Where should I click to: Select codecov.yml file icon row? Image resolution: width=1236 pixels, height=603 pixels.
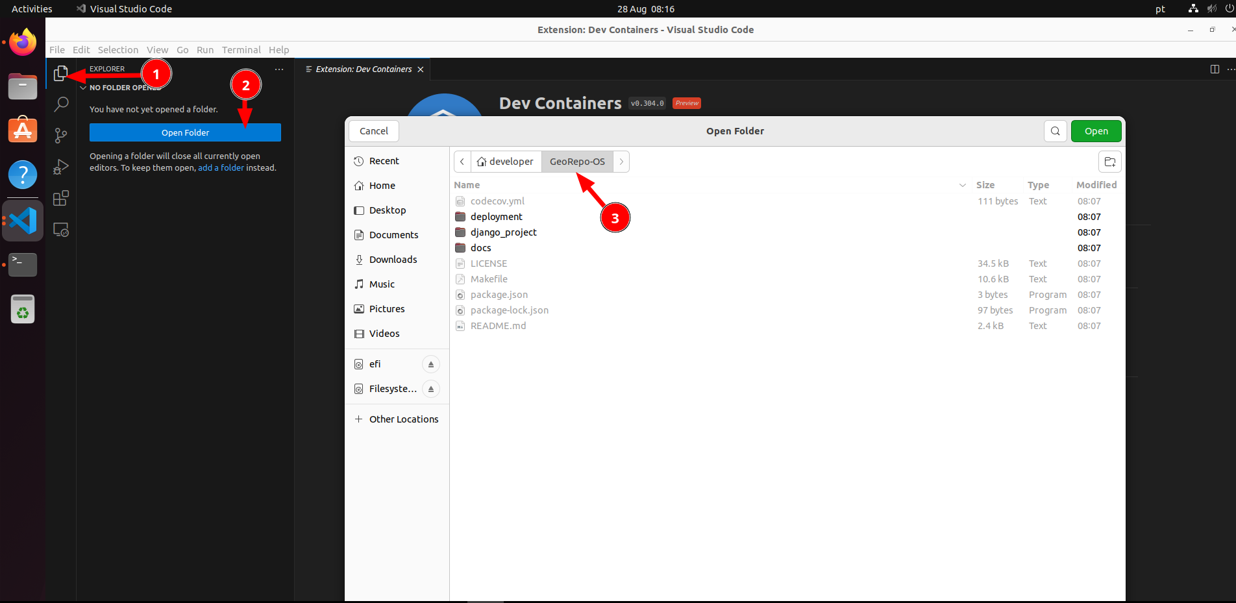[786, 201]
